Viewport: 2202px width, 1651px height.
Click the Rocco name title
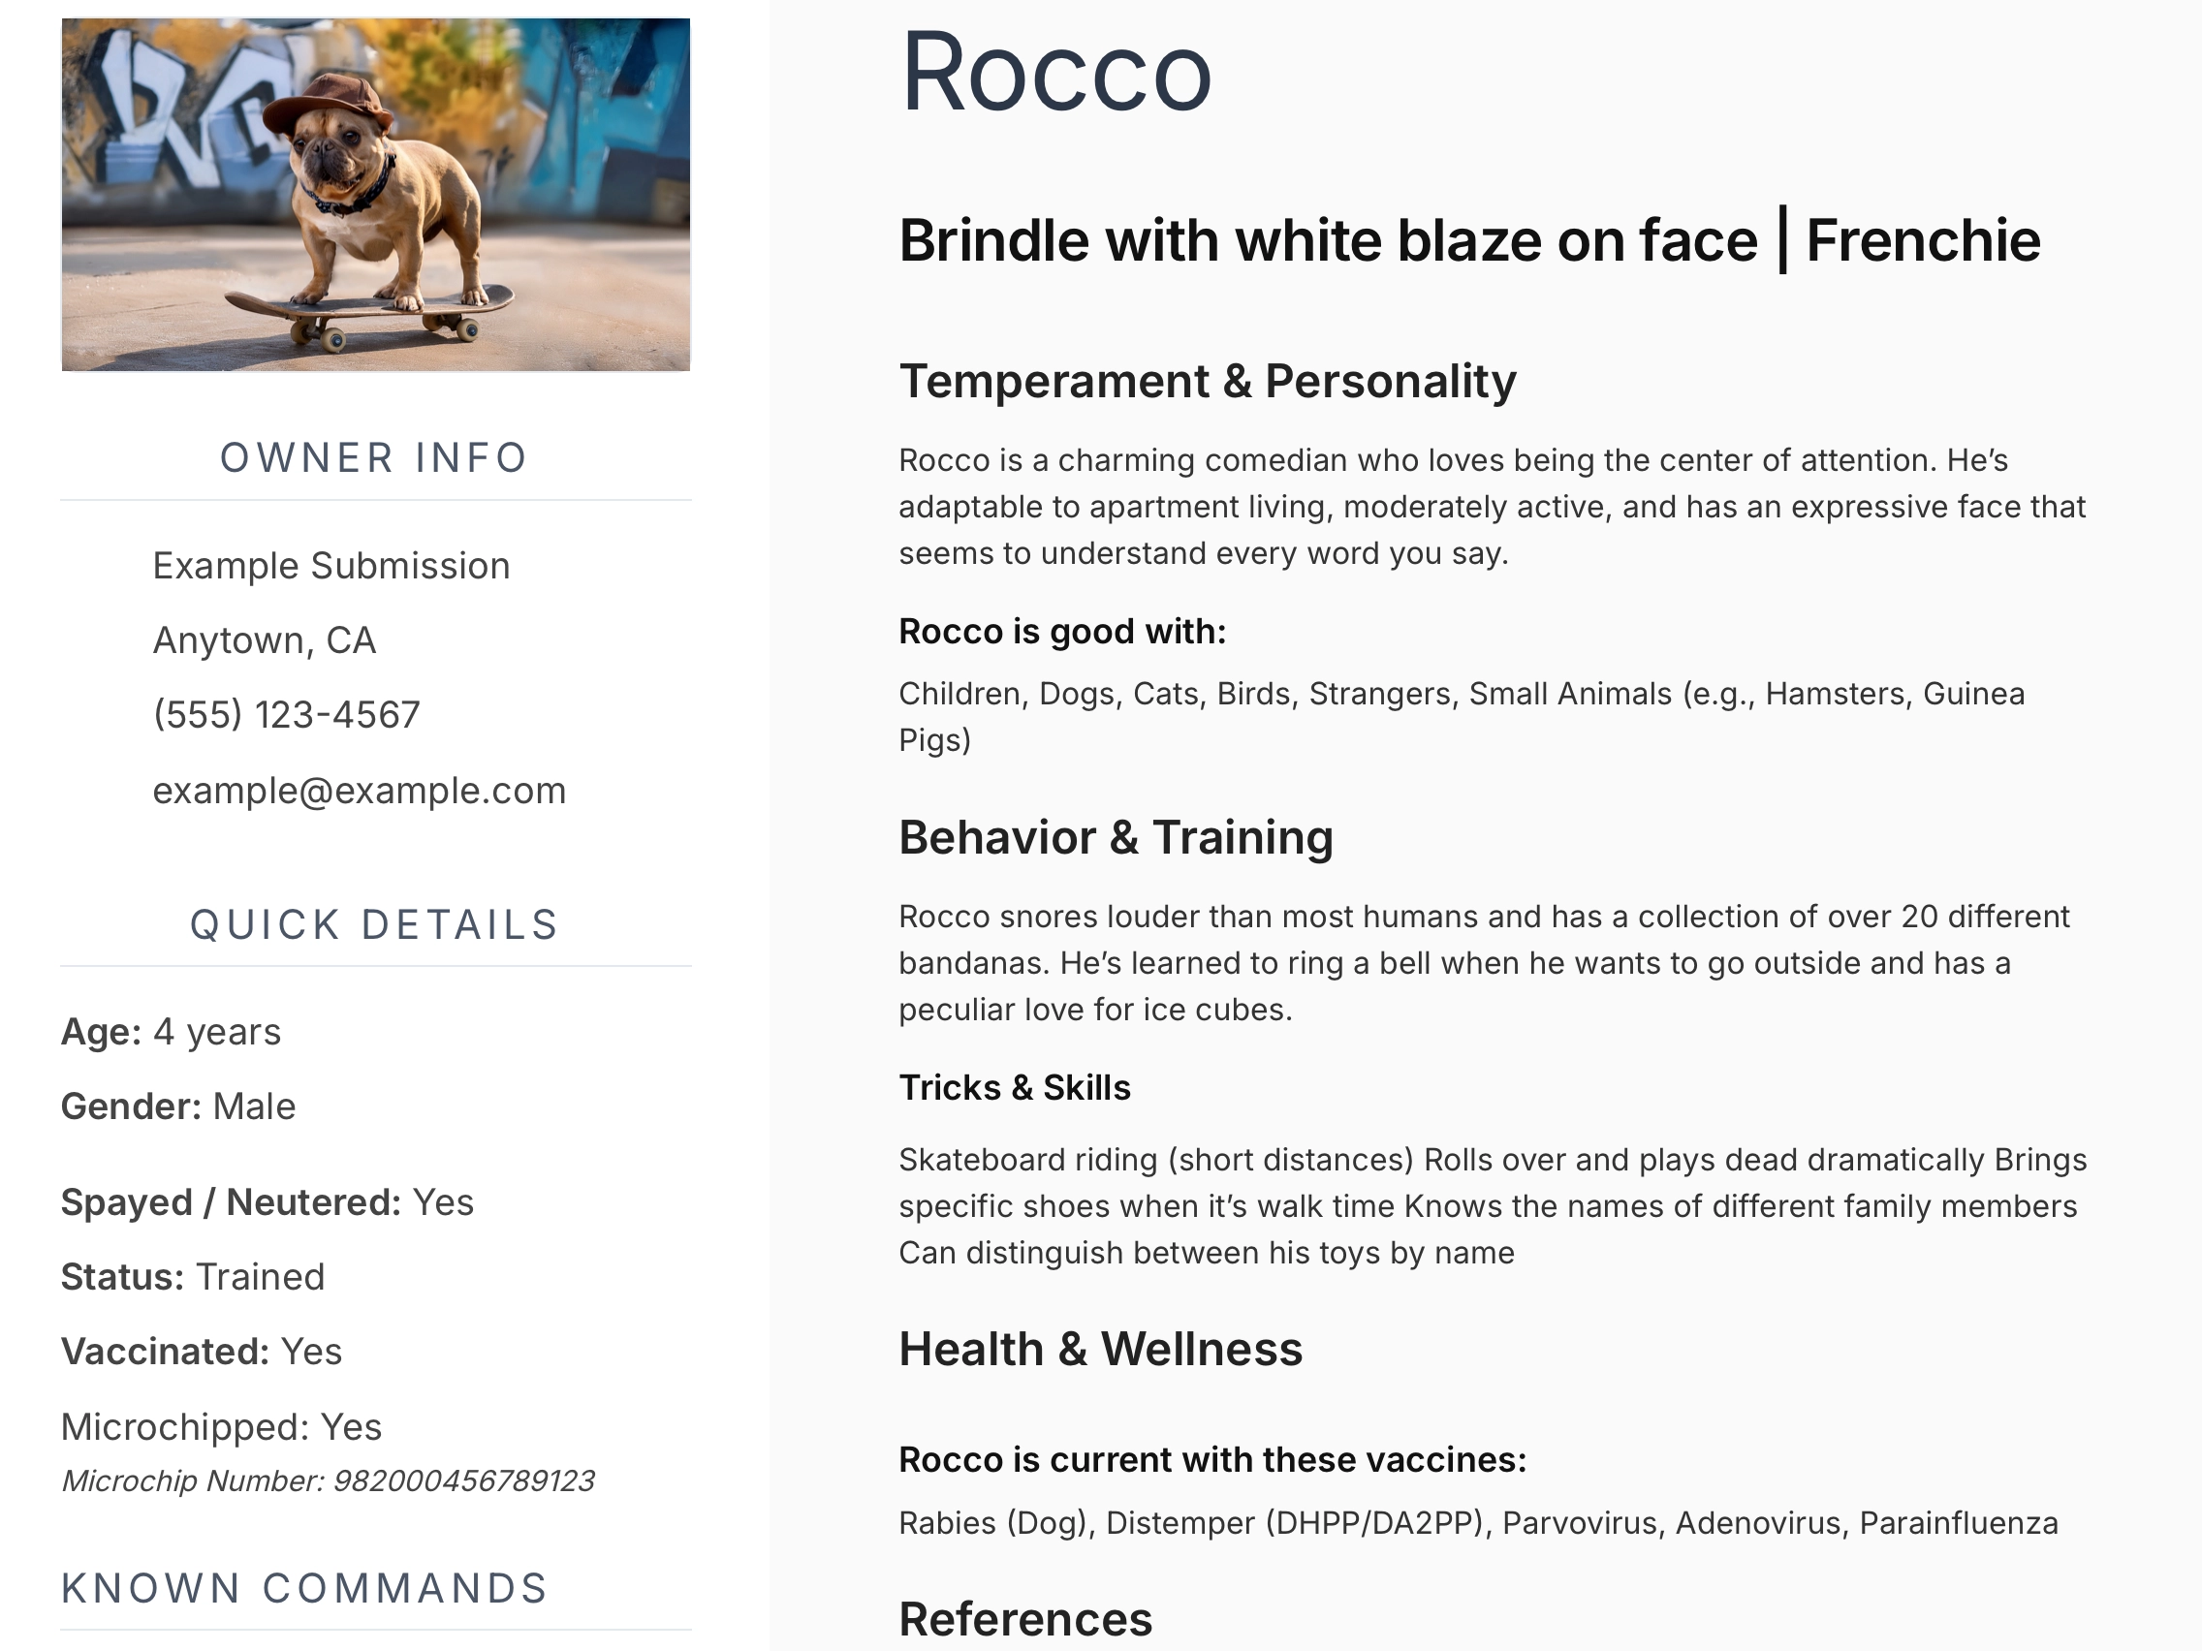pos(1054,72)
